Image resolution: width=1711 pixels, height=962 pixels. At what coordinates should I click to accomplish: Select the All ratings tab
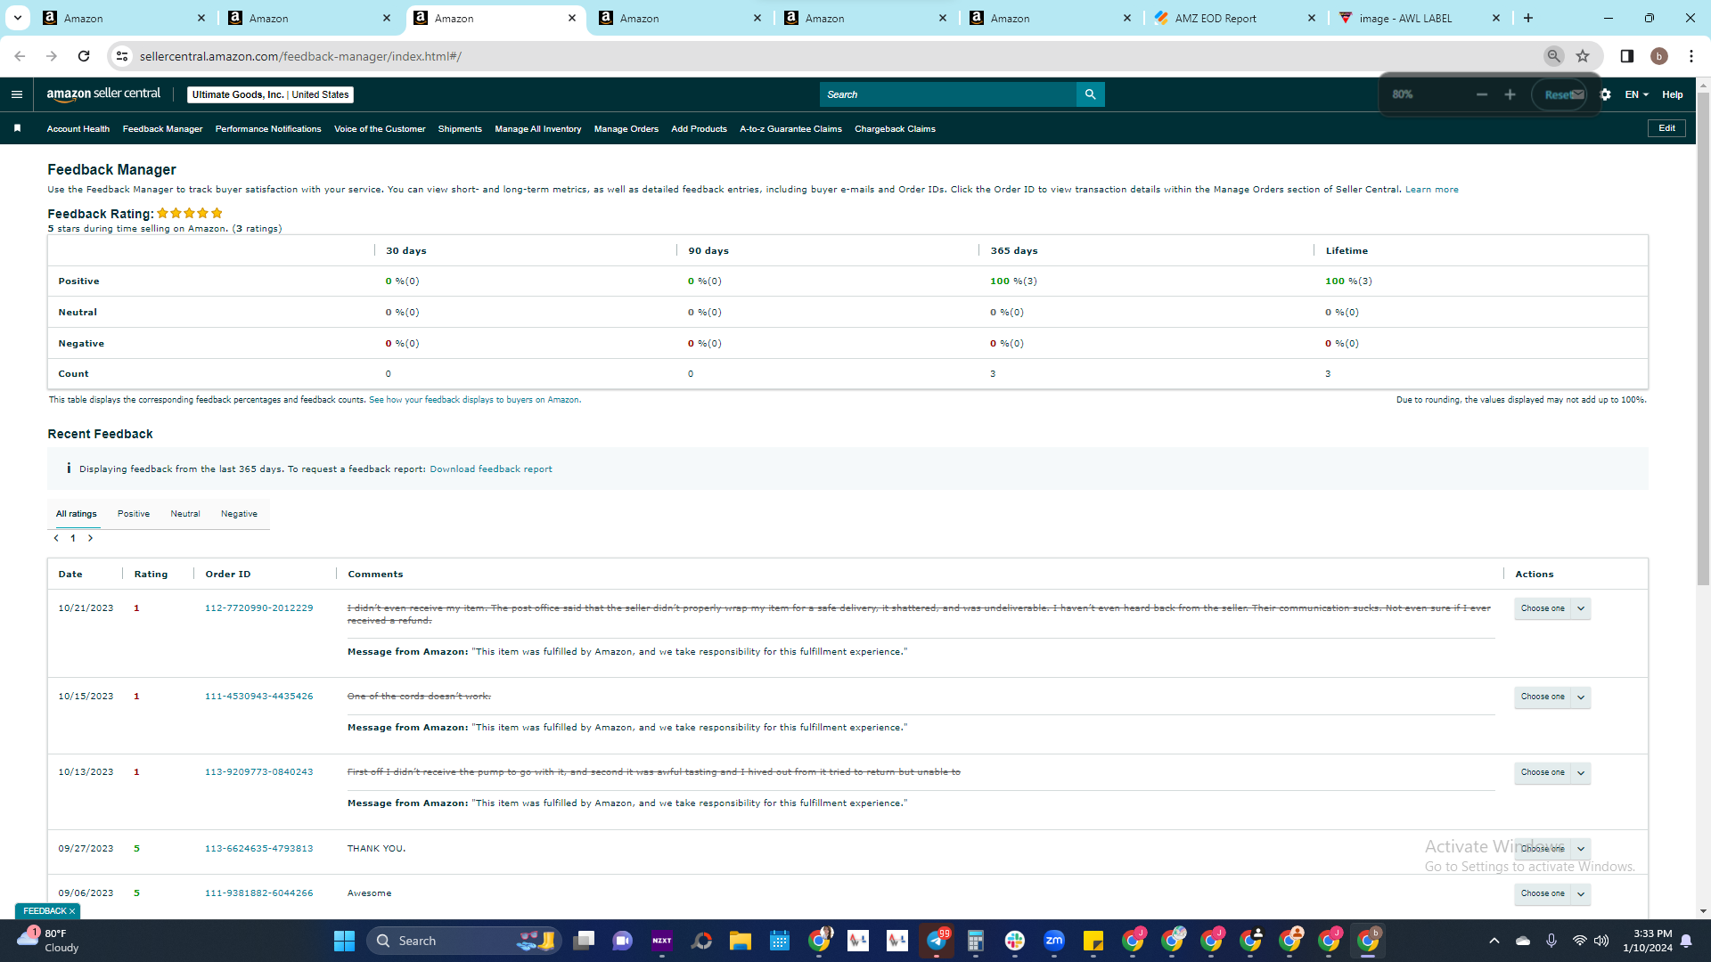pos(77,514)
